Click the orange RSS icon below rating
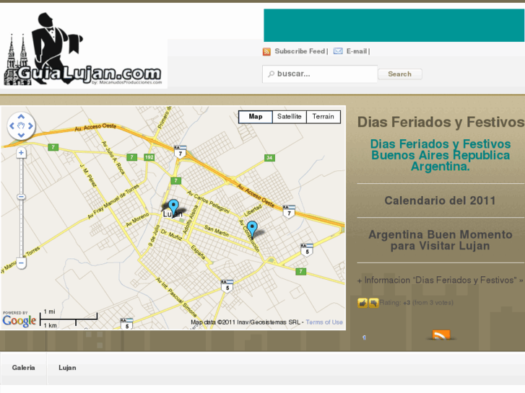 tap(441, 335)
